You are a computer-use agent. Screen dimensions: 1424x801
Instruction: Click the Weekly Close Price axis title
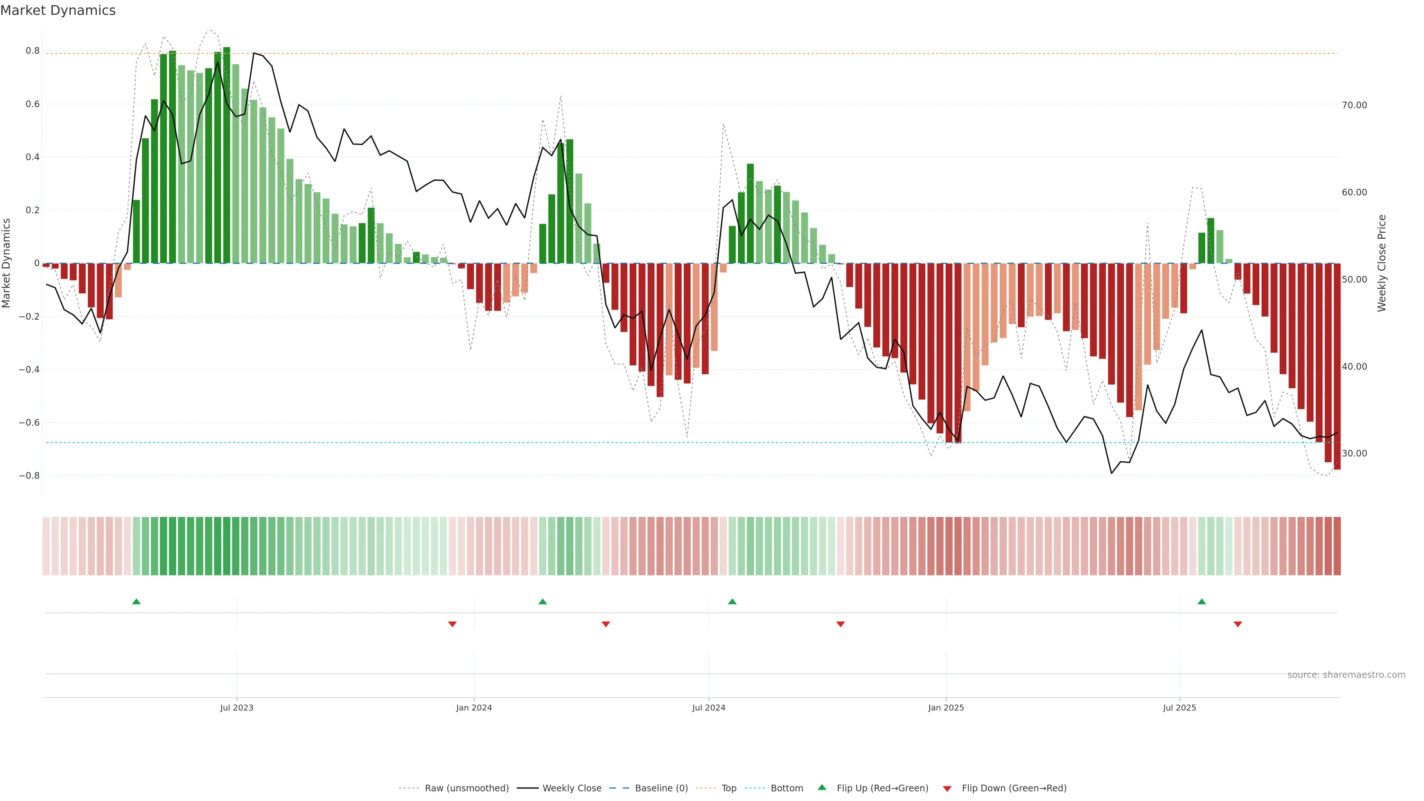1382,263
